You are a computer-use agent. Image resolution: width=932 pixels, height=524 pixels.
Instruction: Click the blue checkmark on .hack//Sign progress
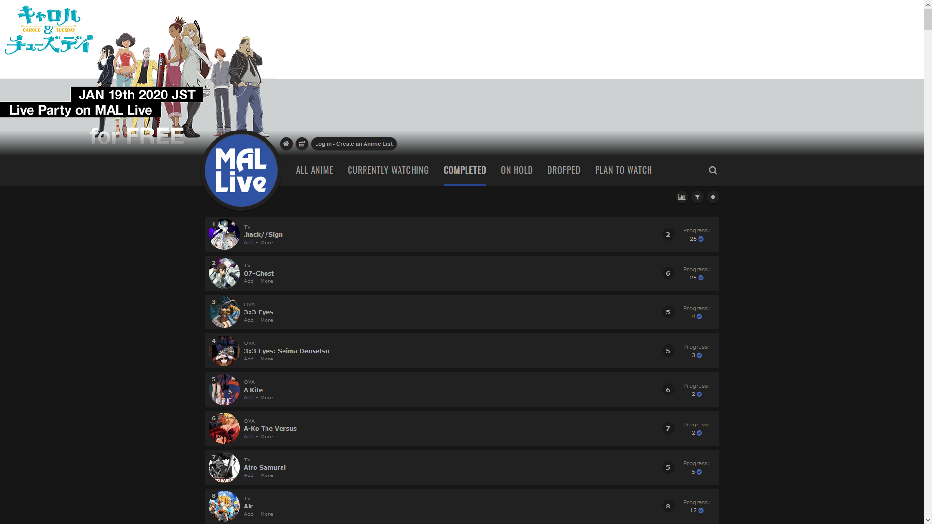tap(701, 239)
